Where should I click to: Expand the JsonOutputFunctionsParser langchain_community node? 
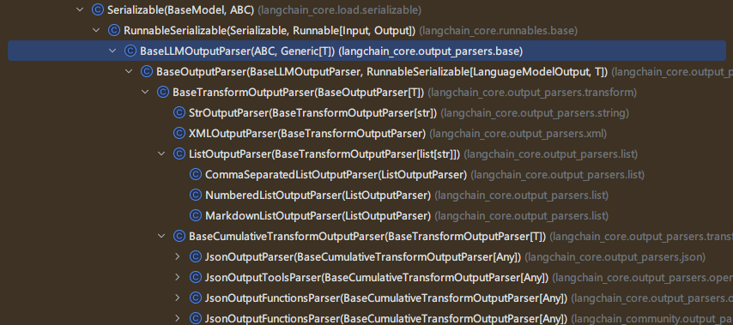(178, 318)
